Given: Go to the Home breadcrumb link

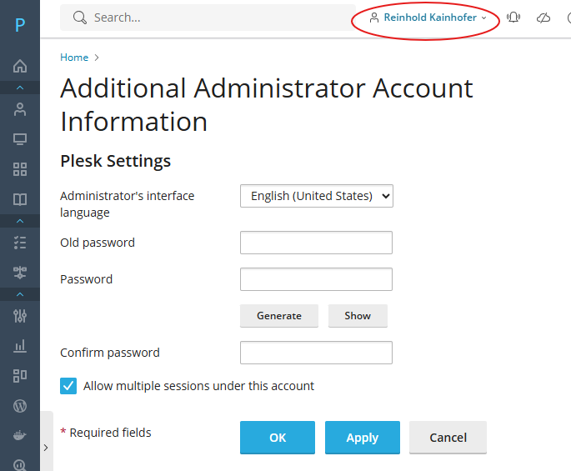Looking at the screenshot, I should pyautogui.click(x=74, y=58).
